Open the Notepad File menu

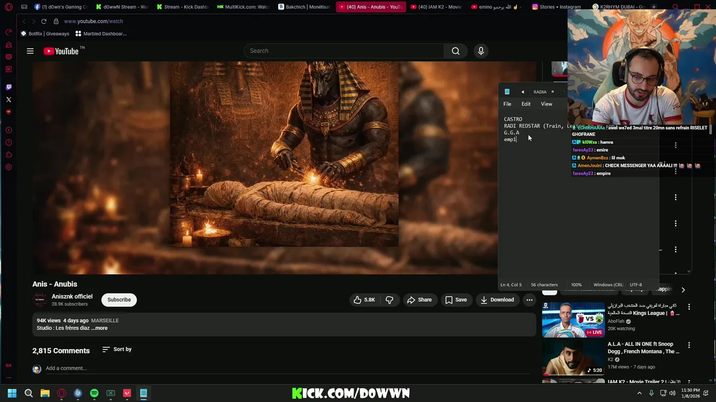(x=507, y=104)
